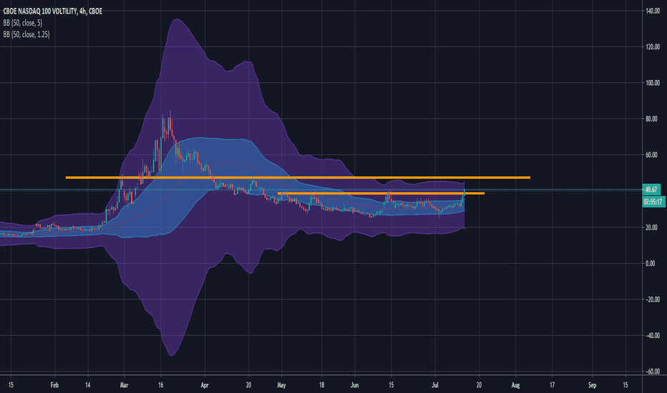The width and height of the screenshot is (667, 393).
Task: Select the lower short orange horizontal line
Action: [381, 194]
